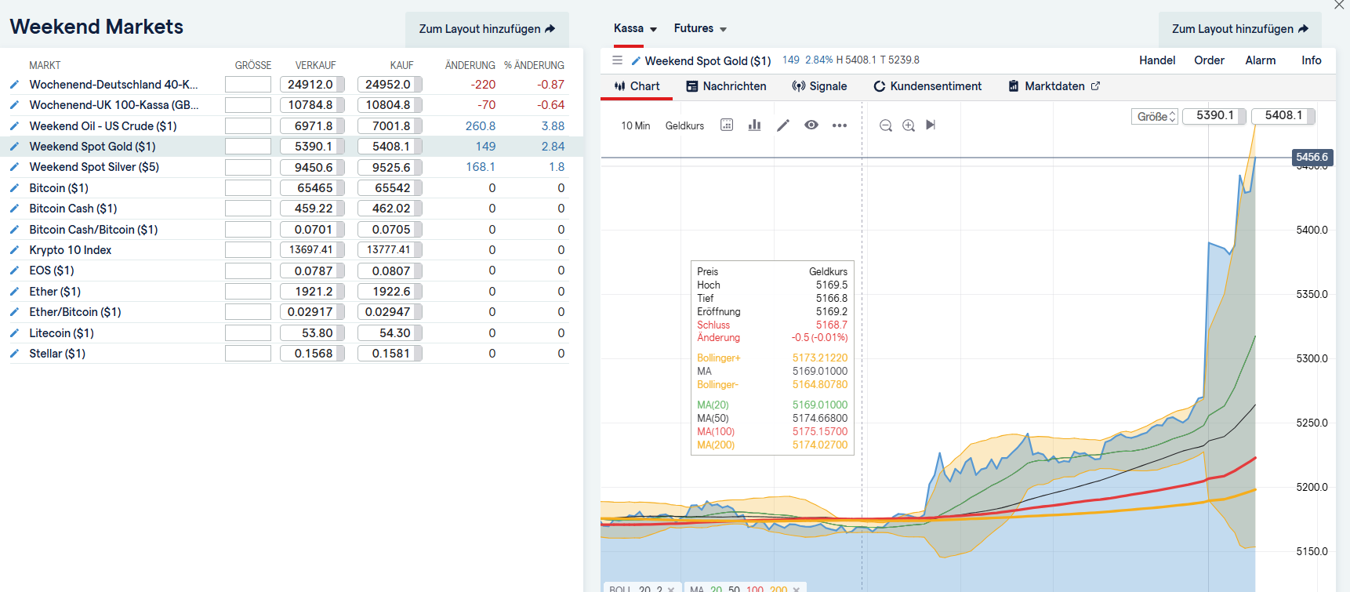Remove the MA indicator tag
This screenshot has width=1350, height=592.
coord(797,589)
